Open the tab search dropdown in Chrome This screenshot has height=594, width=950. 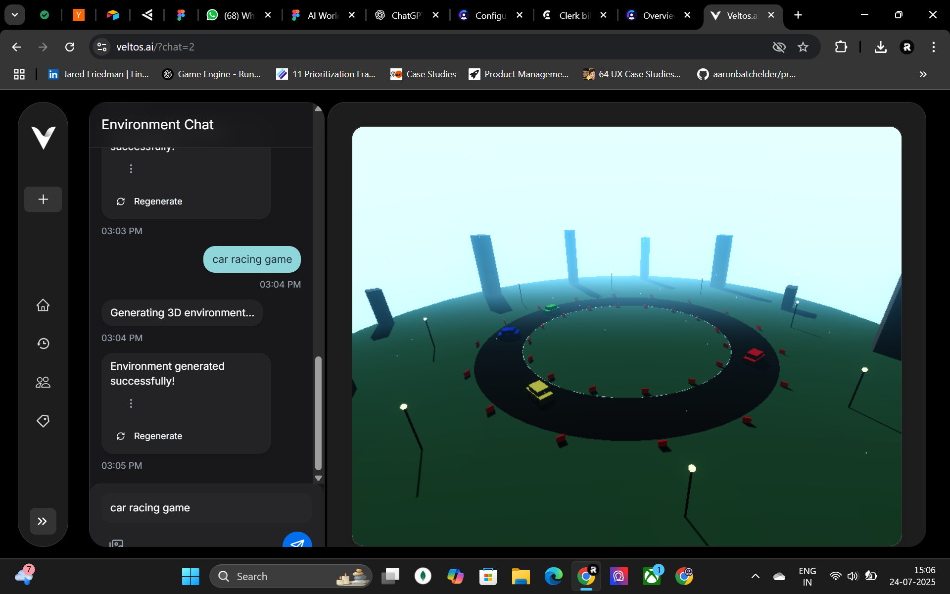tap(15, 15)
